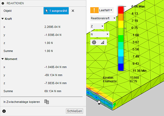The width and height of the screenshot is (164, 116).
Task: Open the N unit dropdown
Action: pyautogui.click(x=100, y=34)
